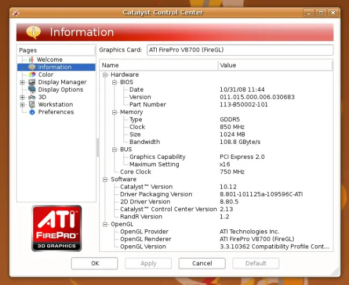Select the memory Clock row
The width and height of the screenshot is (349, 285).
coord(216,127)
